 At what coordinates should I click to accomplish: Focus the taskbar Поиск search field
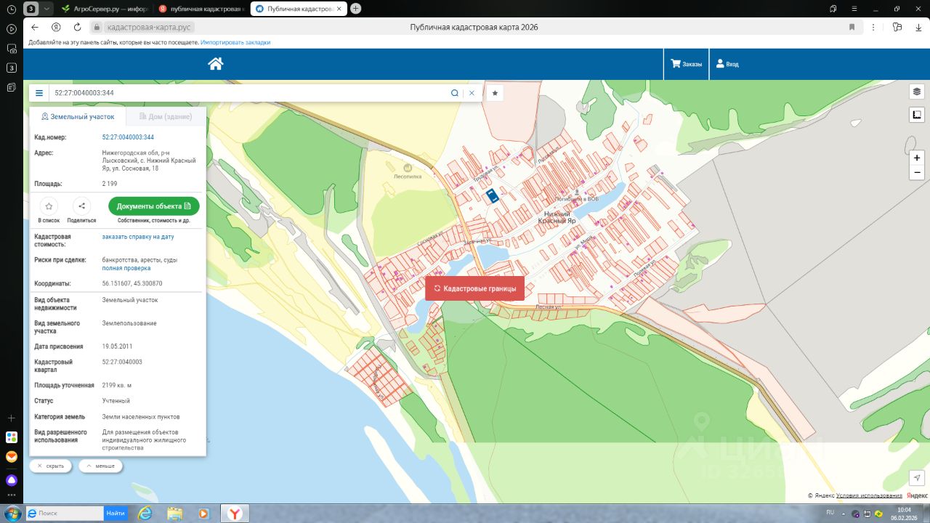click(x=65, y=513)
